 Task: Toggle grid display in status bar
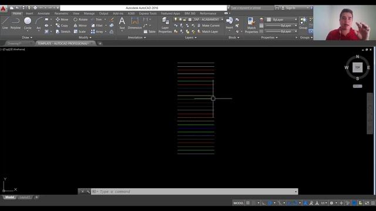[248, 203]
